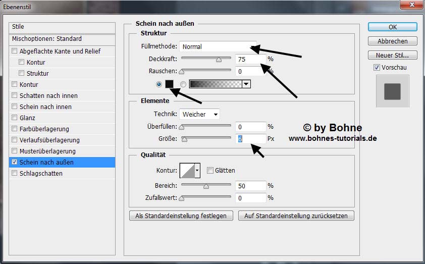
Task: Click the black glow color swatch
Action: pyautogui.click(x=169, y=84)
